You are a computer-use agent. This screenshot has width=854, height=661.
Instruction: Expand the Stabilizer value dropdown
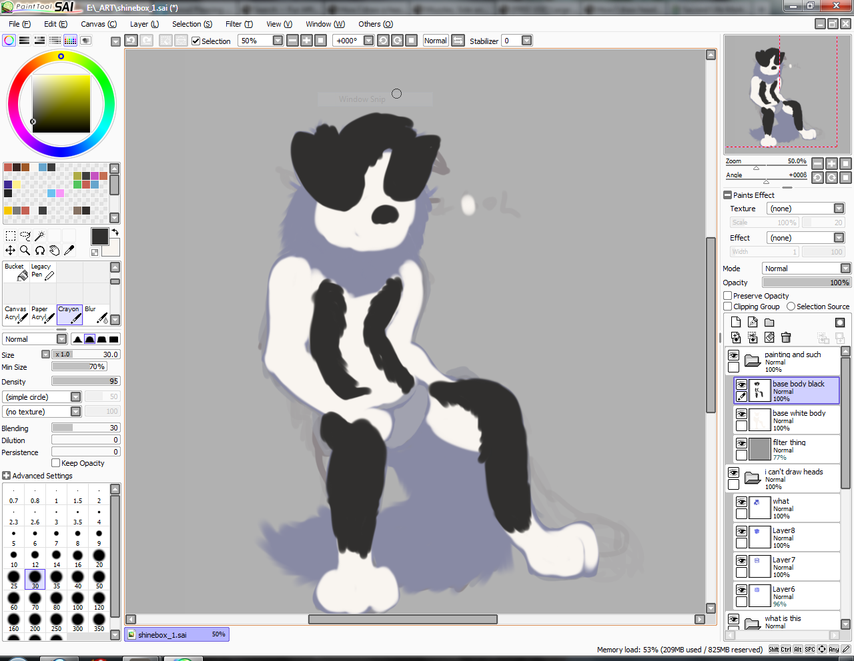526,41
